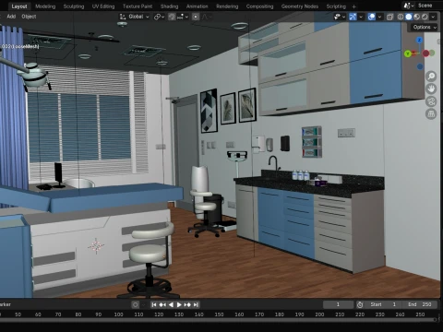Open the Geometry Nodes workspace
Viewport: 443px width, 332px height.
(x=300, y=6)
